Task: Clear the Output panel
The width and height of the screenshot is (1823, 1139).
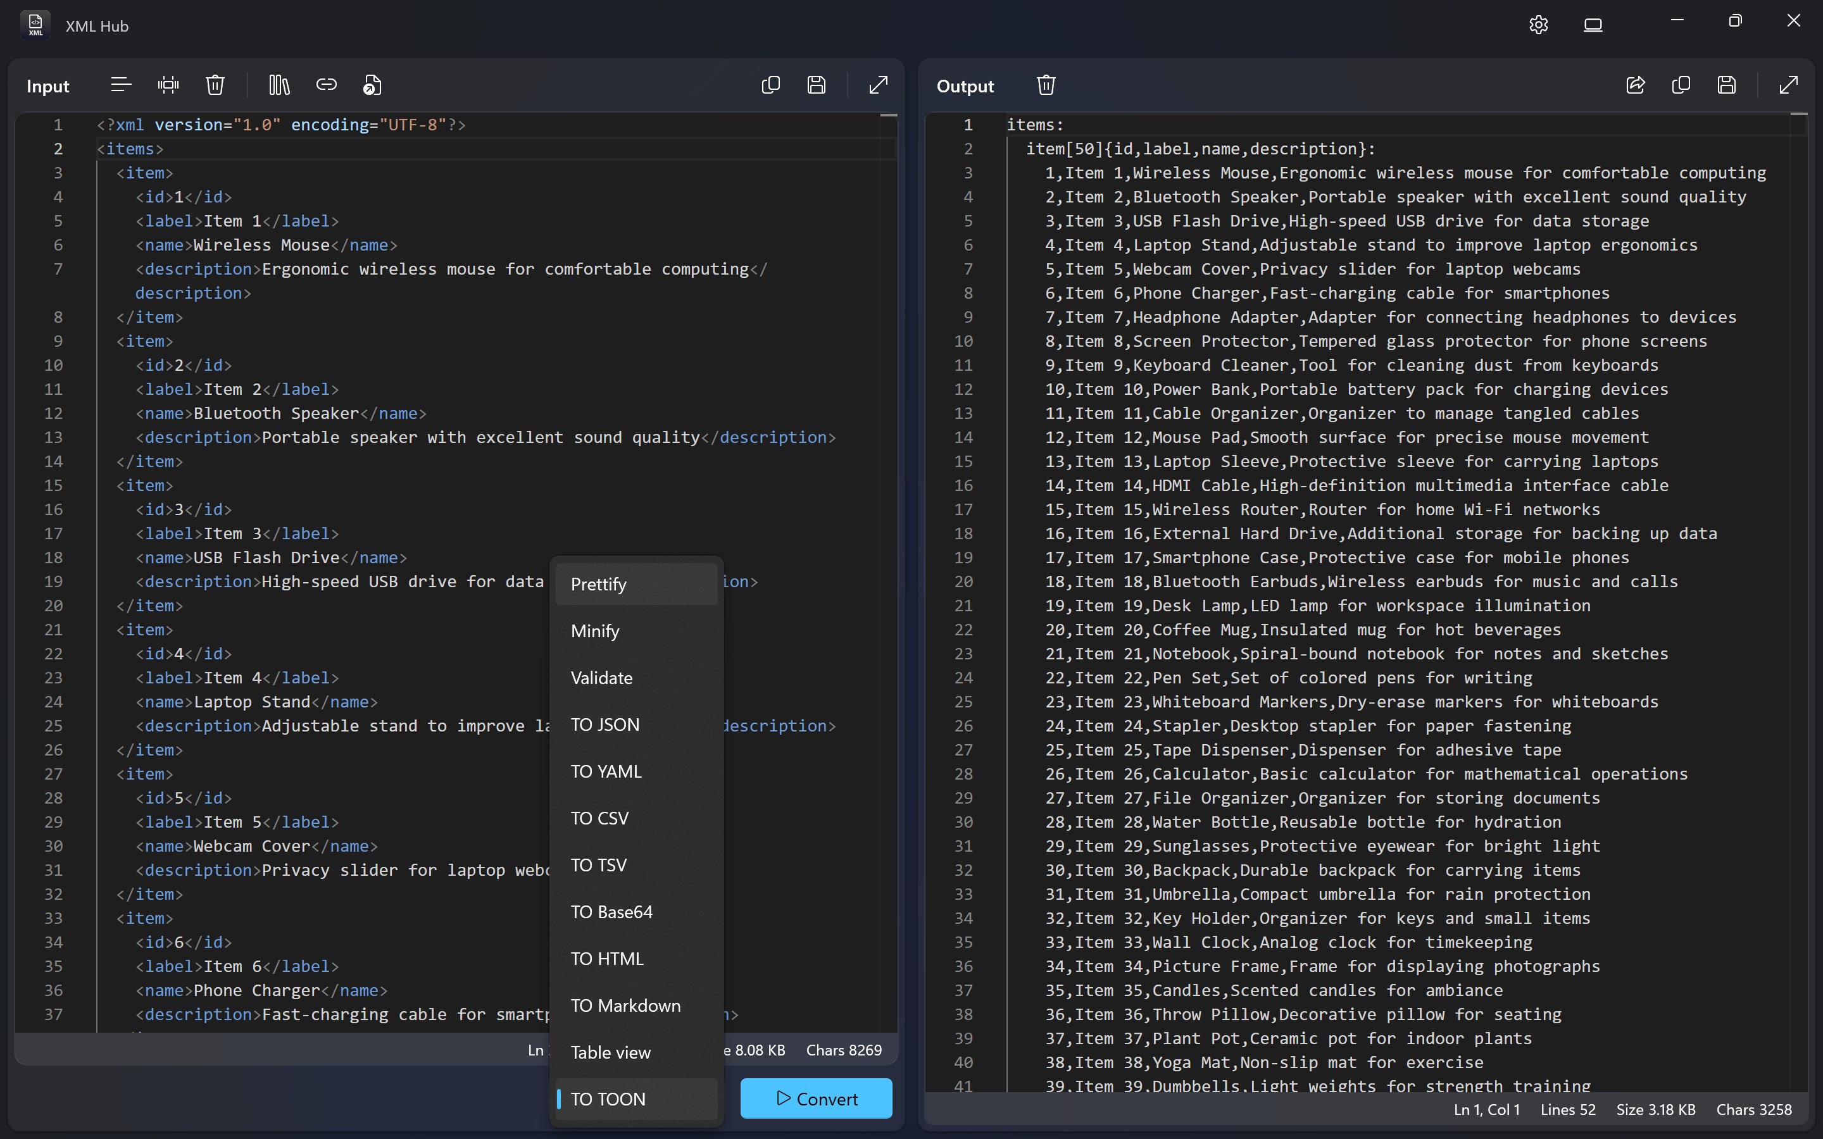Action: [x=1046, y=84]
